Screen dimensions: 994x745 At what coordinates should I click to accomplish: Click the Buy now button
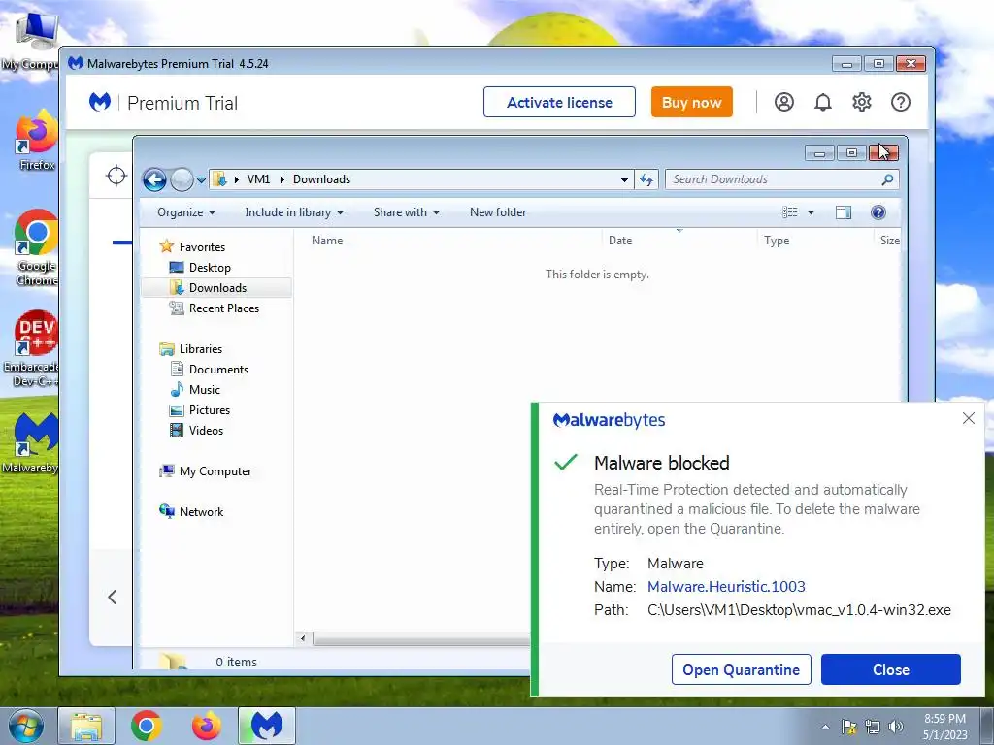[691, 102]
